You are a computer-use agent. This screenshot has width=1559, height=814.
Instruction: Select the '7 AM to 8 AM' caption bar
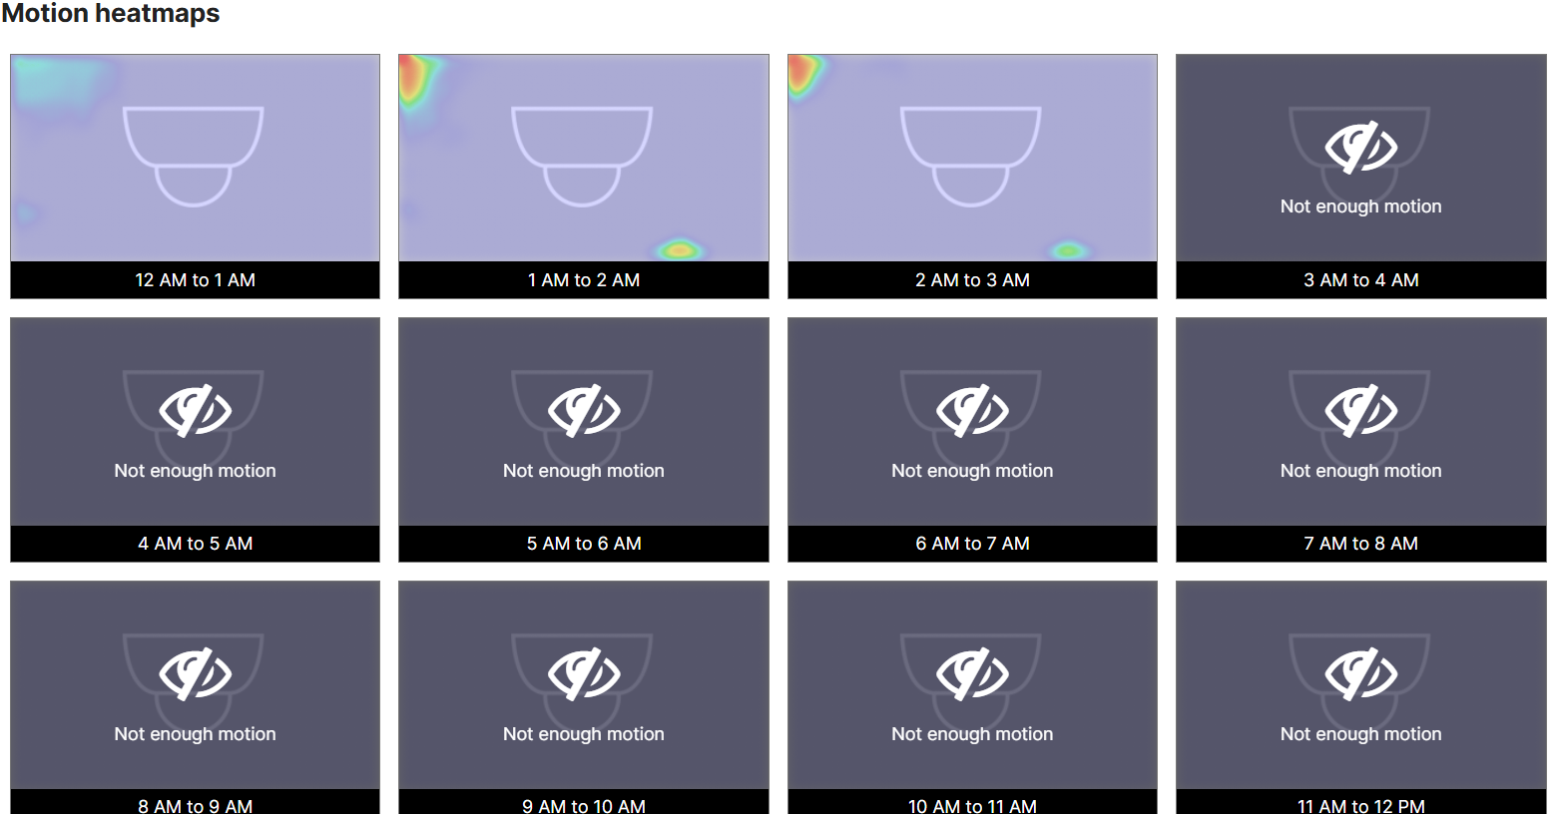pos(1361,544)
